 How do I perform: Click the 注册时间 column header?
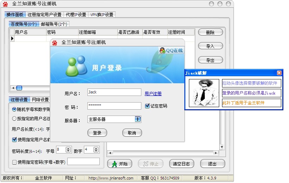click(x=181, y=32)
